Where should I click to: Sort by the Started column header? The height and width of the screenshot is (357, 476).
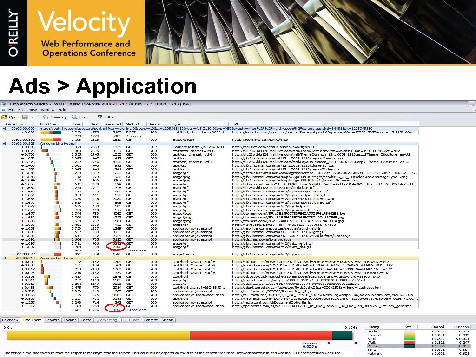click(x=19, y=124)
